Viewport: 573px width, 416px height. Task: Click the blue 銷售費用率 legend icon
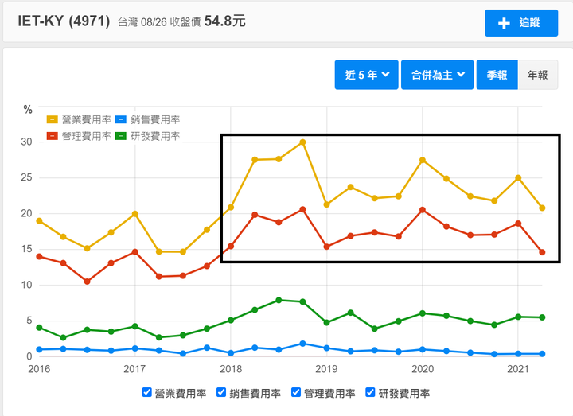tap(121, 119)
